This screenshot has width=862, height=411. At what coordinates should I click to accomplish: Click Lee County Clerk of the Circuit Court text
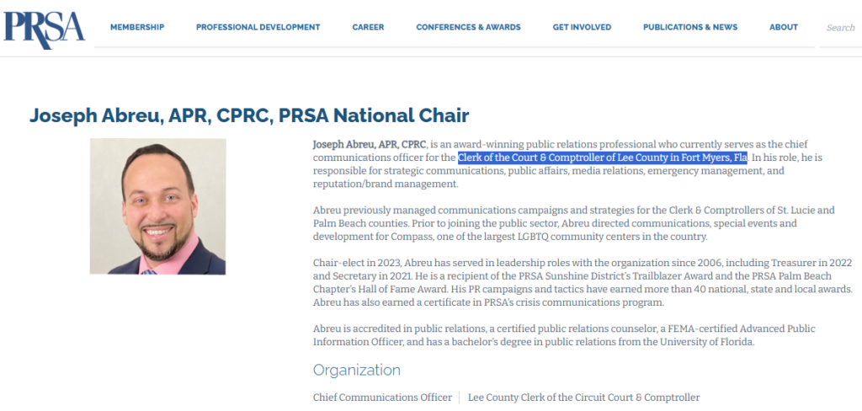[584, 398]
